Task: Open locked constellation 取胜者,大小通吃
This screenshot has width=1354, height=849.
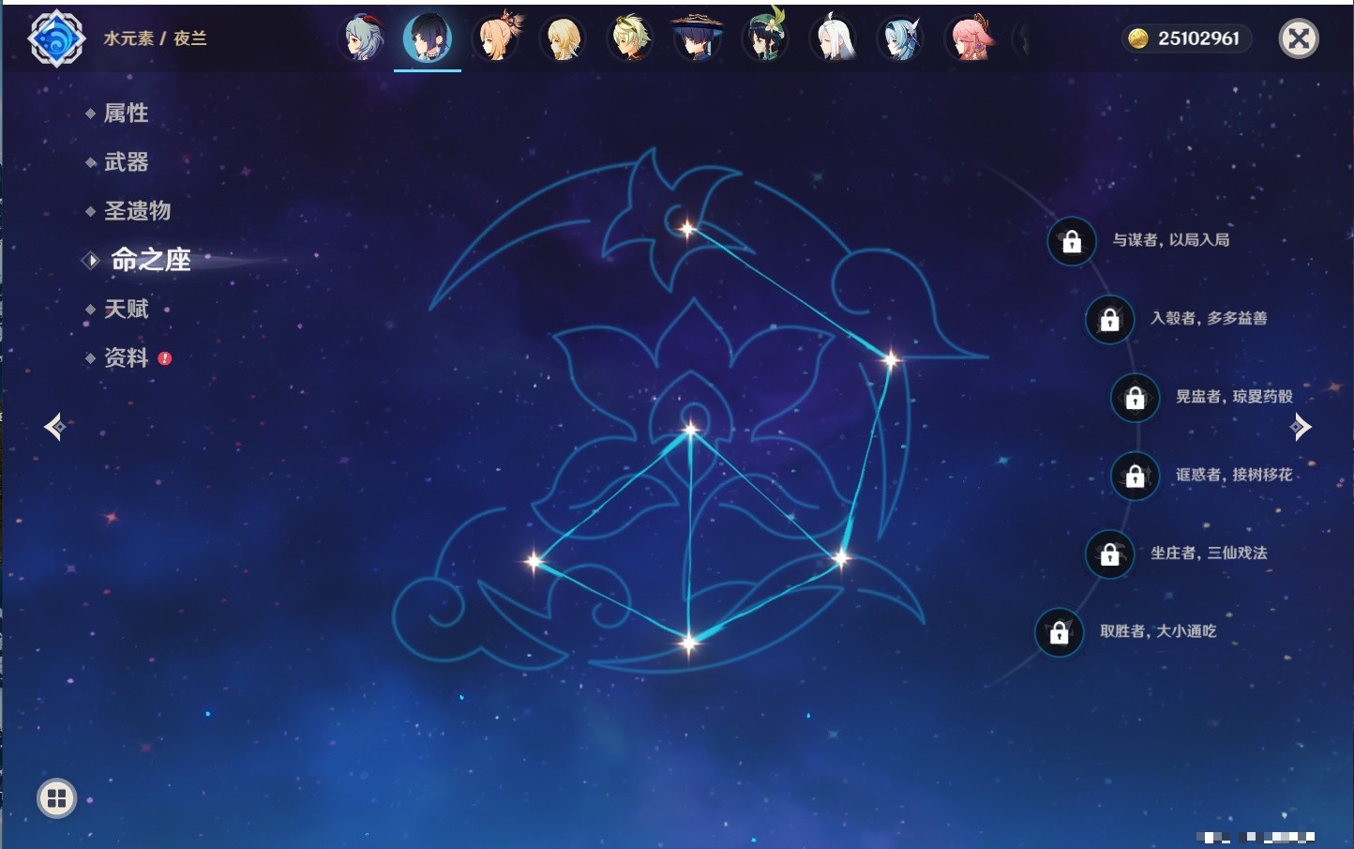Action: tap(1060, 632)
